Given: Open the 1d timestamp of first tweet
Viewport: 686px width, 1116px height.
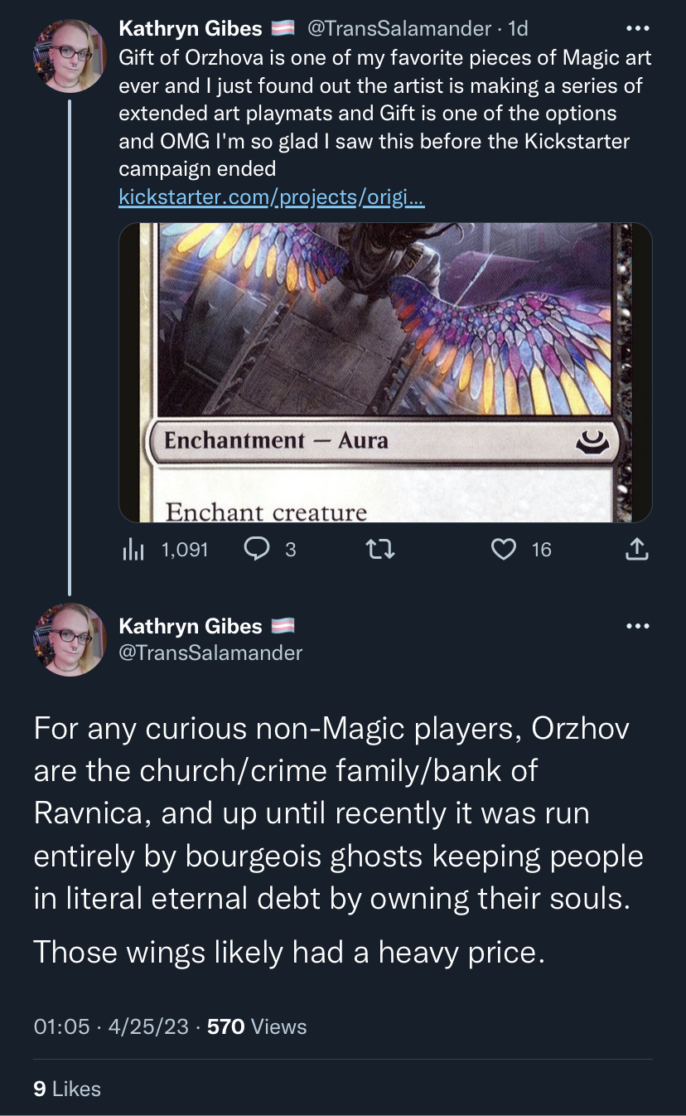Looking at the screenshot, I should click(x=518, y=28).
